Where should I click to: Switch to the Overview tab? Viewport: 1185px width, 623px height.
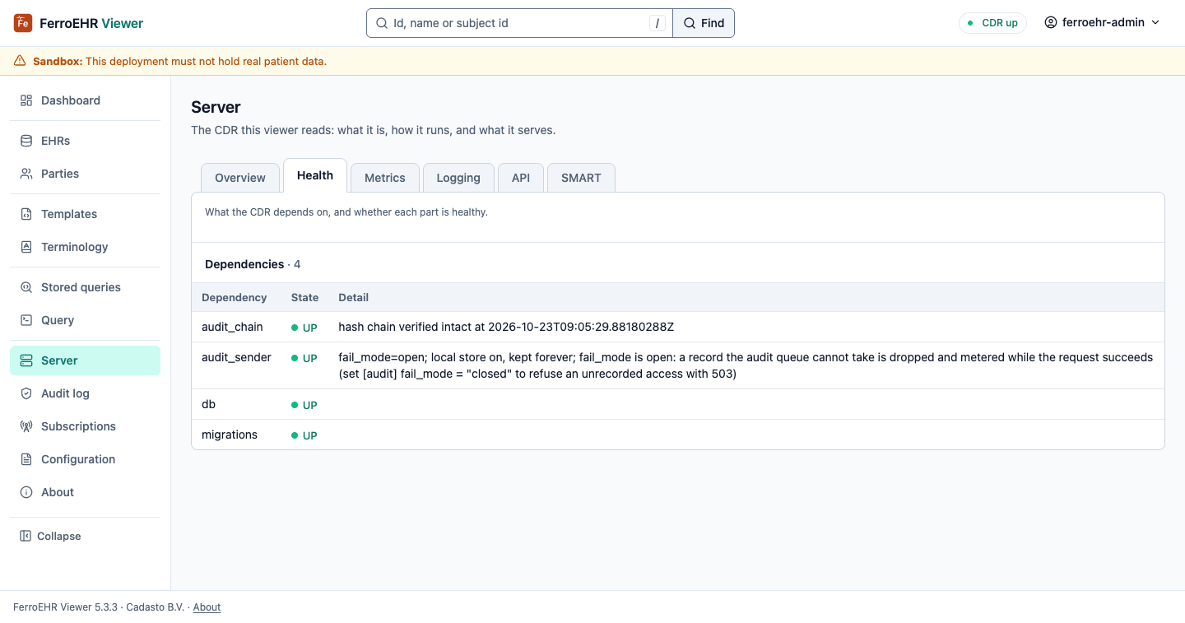point(240,178)
